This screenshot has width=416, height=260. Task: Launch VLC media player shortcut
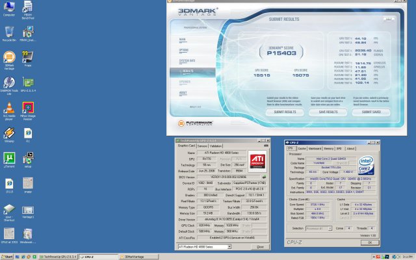[x=9, y=111]
